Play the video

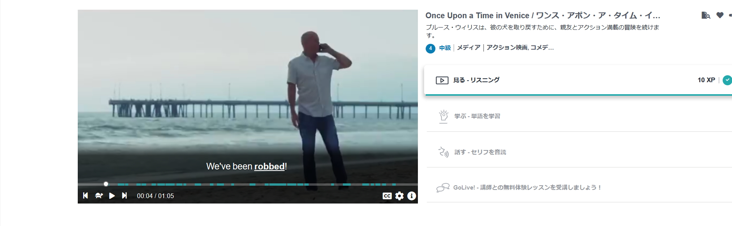[112, 196]
